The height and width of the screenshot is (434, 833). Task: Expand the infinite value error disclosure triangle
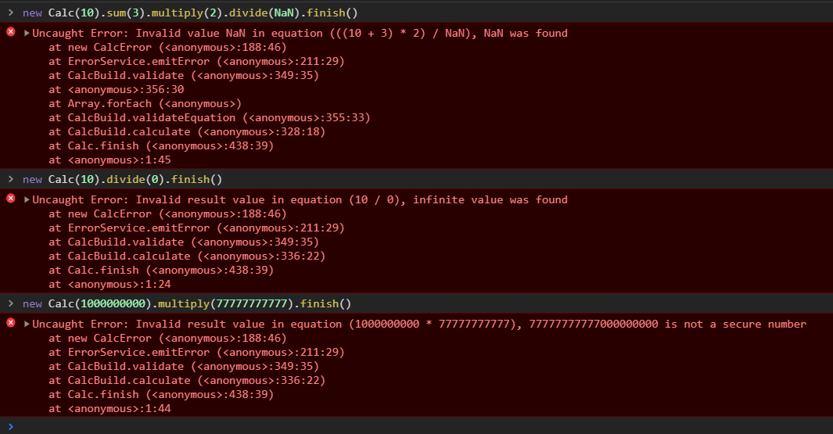click(27, 199)
